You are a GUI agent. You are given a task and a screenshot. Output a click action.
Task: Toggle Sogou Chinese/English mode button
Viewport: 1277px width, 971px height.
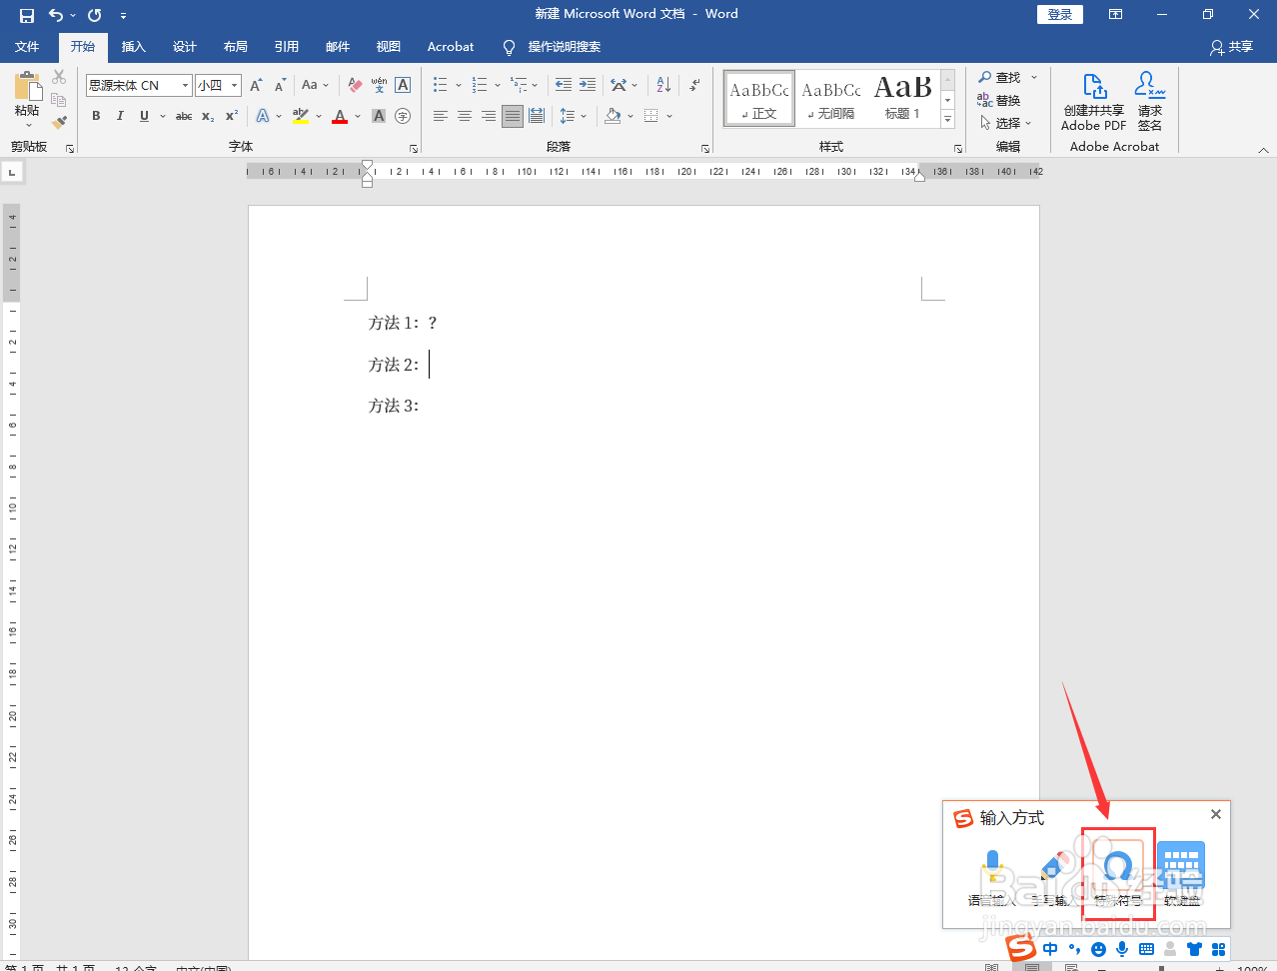pyautogui.click(x=1050, y=949)
